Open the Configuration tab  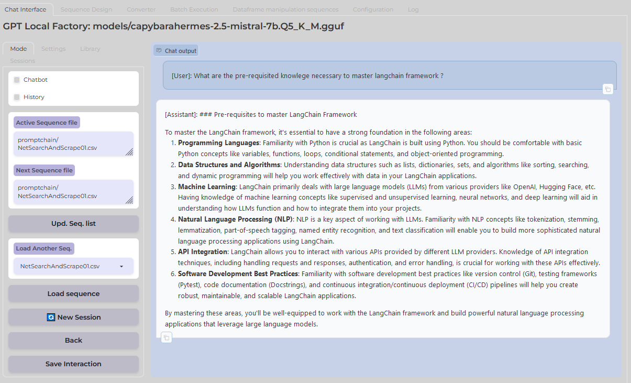(x=373, y=9)
